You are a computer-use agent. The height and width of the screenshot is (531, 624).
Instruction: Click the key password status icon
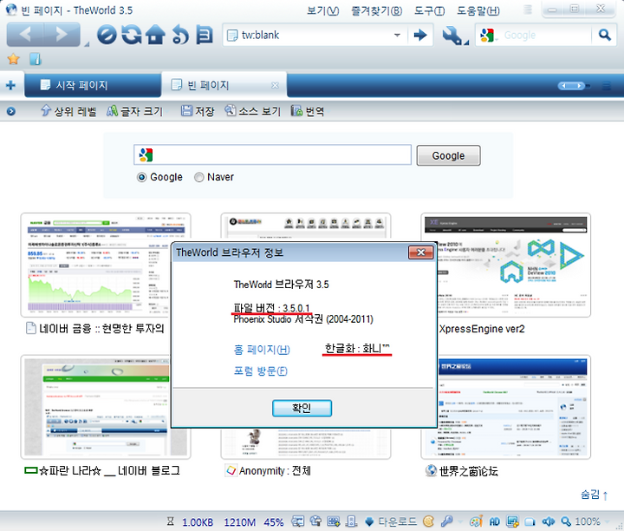point(446,521)
